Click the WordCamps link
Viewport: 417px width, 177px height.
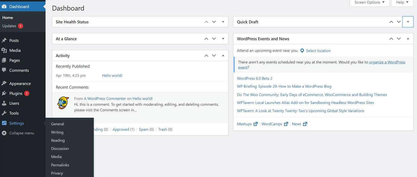[x=272, y=124]
